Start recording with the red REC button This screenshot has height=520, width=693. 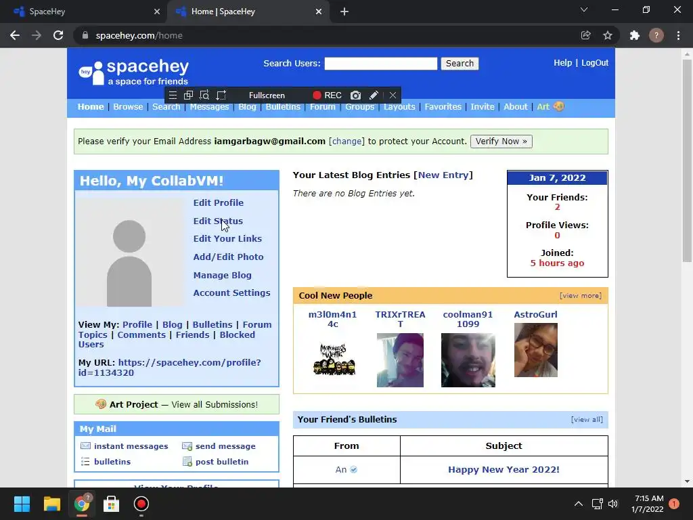[x=327, y=95]
